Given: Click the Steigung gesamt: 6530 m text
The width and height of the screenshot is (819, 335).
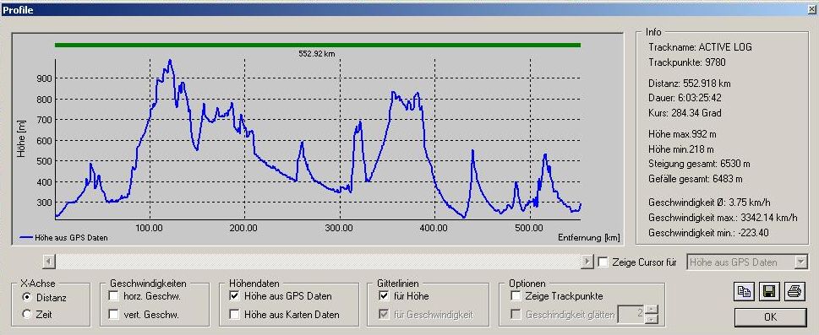Looking at the screenshot, I should [699, 164].
